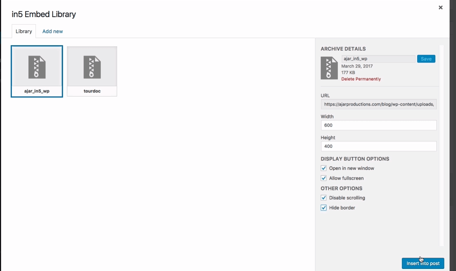Click Delete Permanently link
Image resolution: width=456 pixels, height=271 pixels.
pos(361,79)
